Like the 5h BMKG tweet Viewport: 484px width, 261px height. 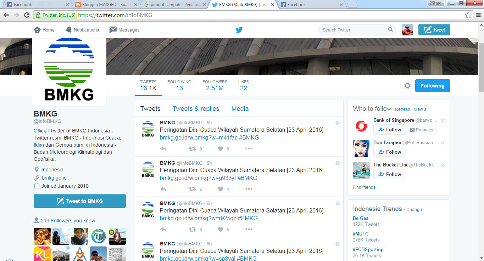tap(221, 149)
